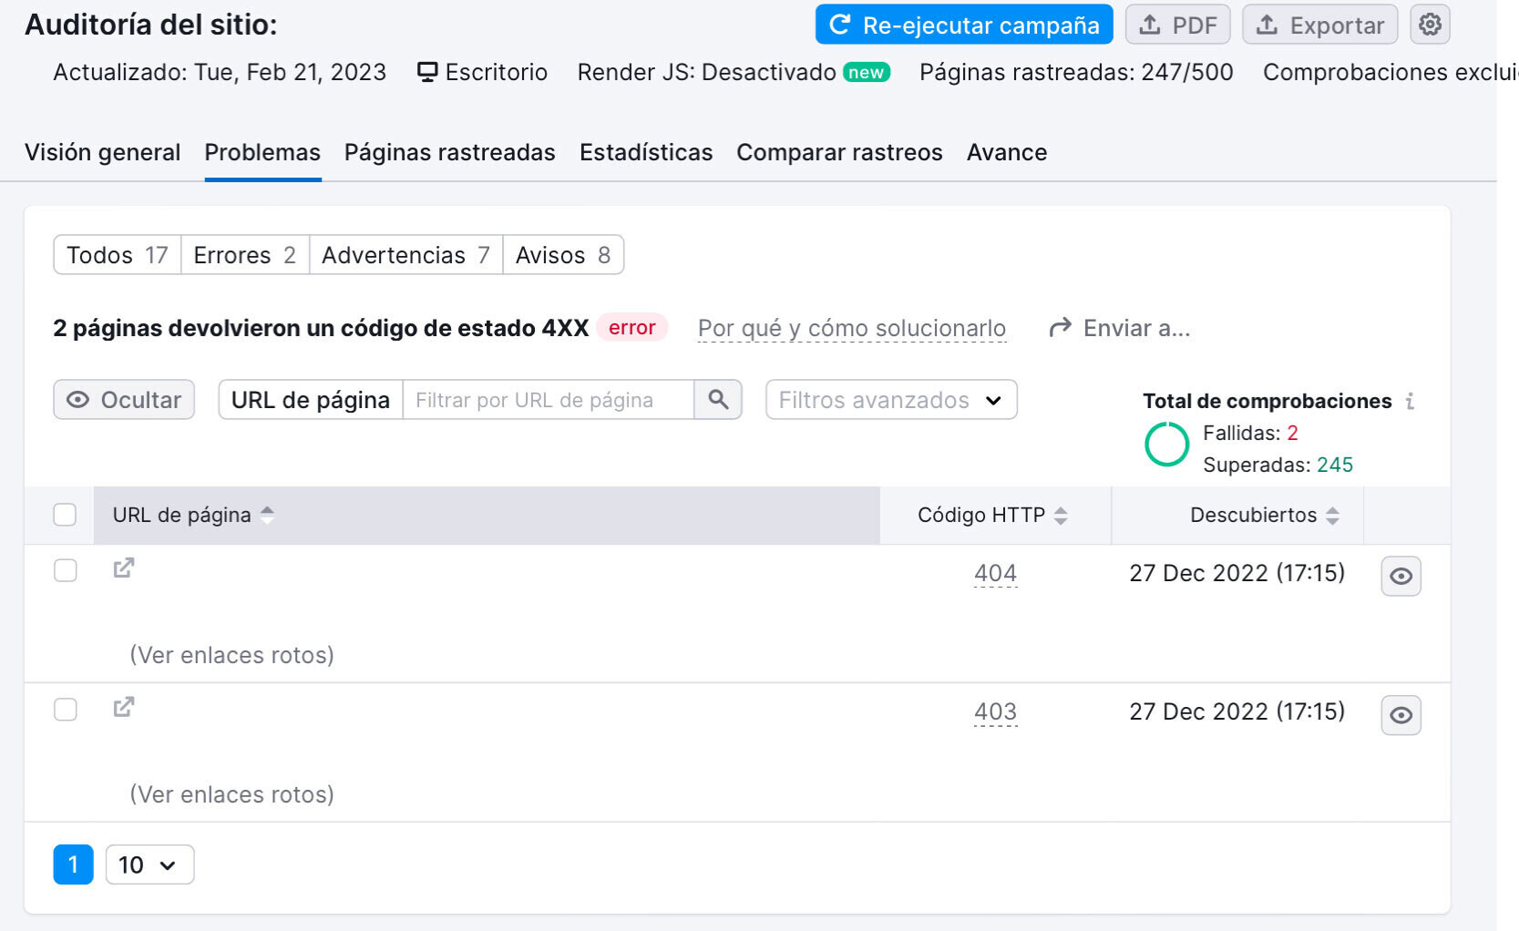Open the 403 page via external link icon

pyautogui.click(x=123, y=707)
